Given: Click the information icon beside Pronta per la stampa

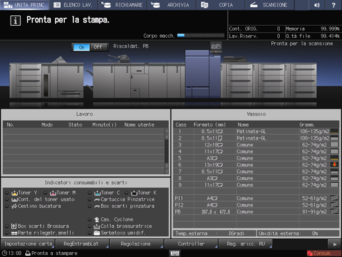Looking at the screenshot, I should 15,21.
